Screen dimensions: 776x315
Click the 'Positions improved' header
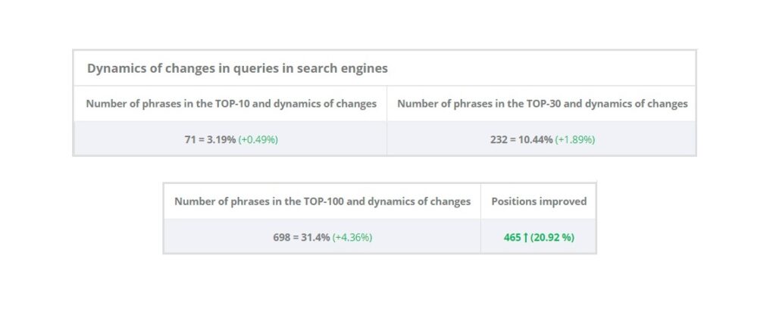pyautogui.click(x=539, y=201)
